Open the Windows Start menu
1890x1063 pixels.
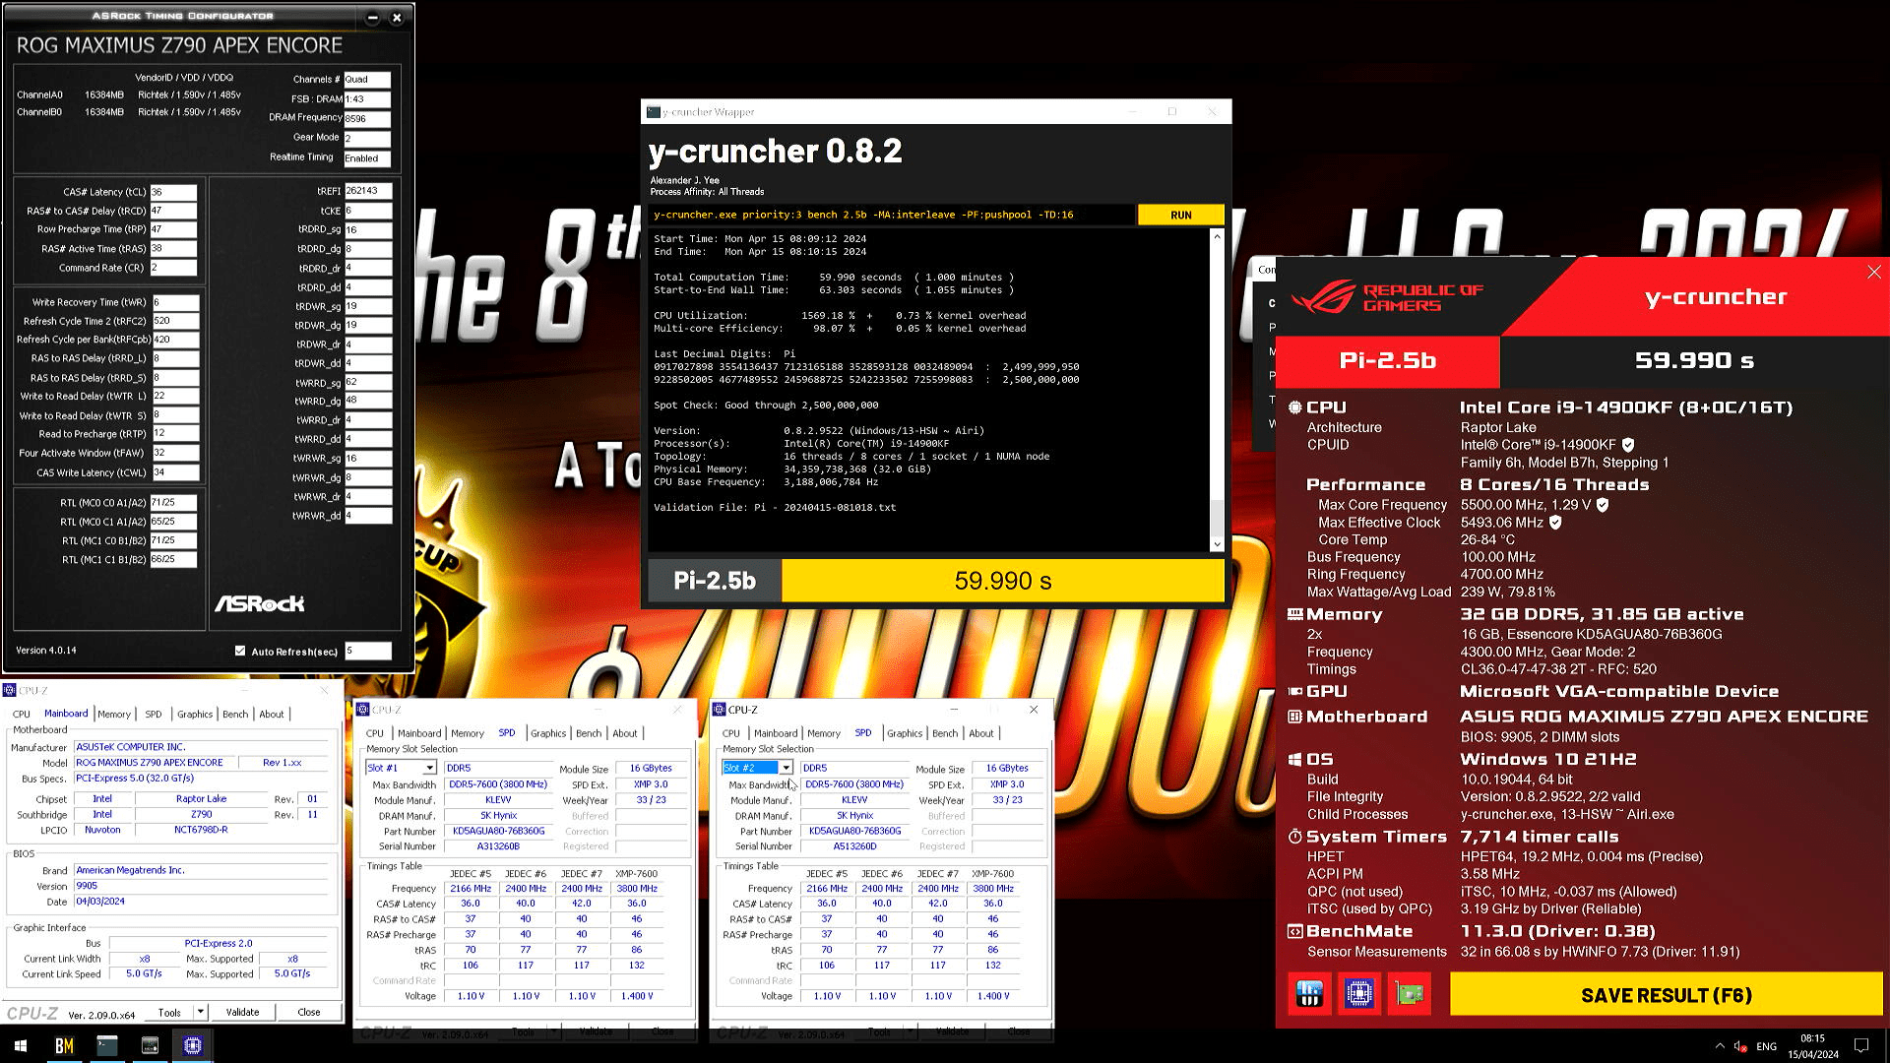(x=20, y=1045)
